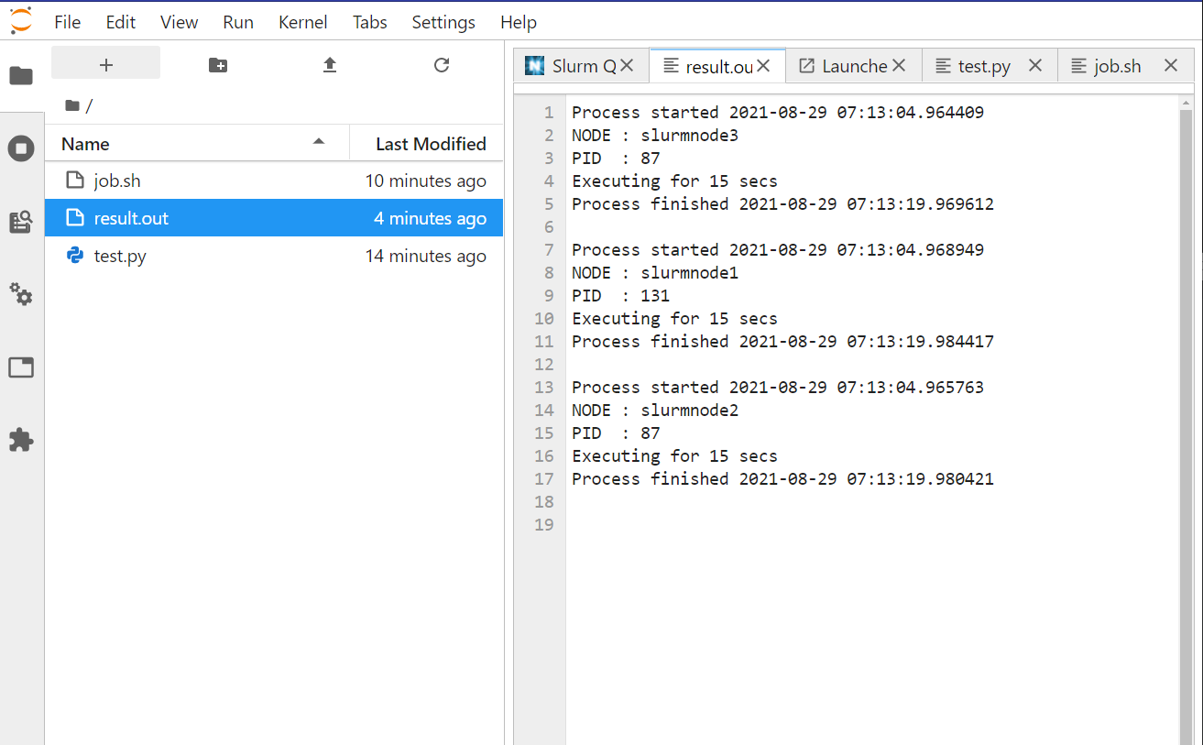This screenshot has height=745, width=1203.
Task: Upload files using the upload arrow icon
Action: tap(329, 65)
